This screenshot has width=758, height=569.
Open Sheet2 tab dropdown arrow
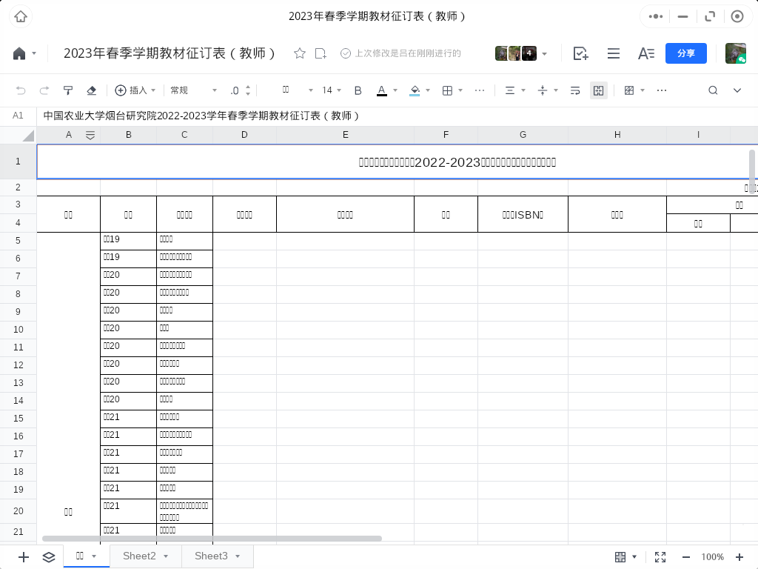click(166, 556)
